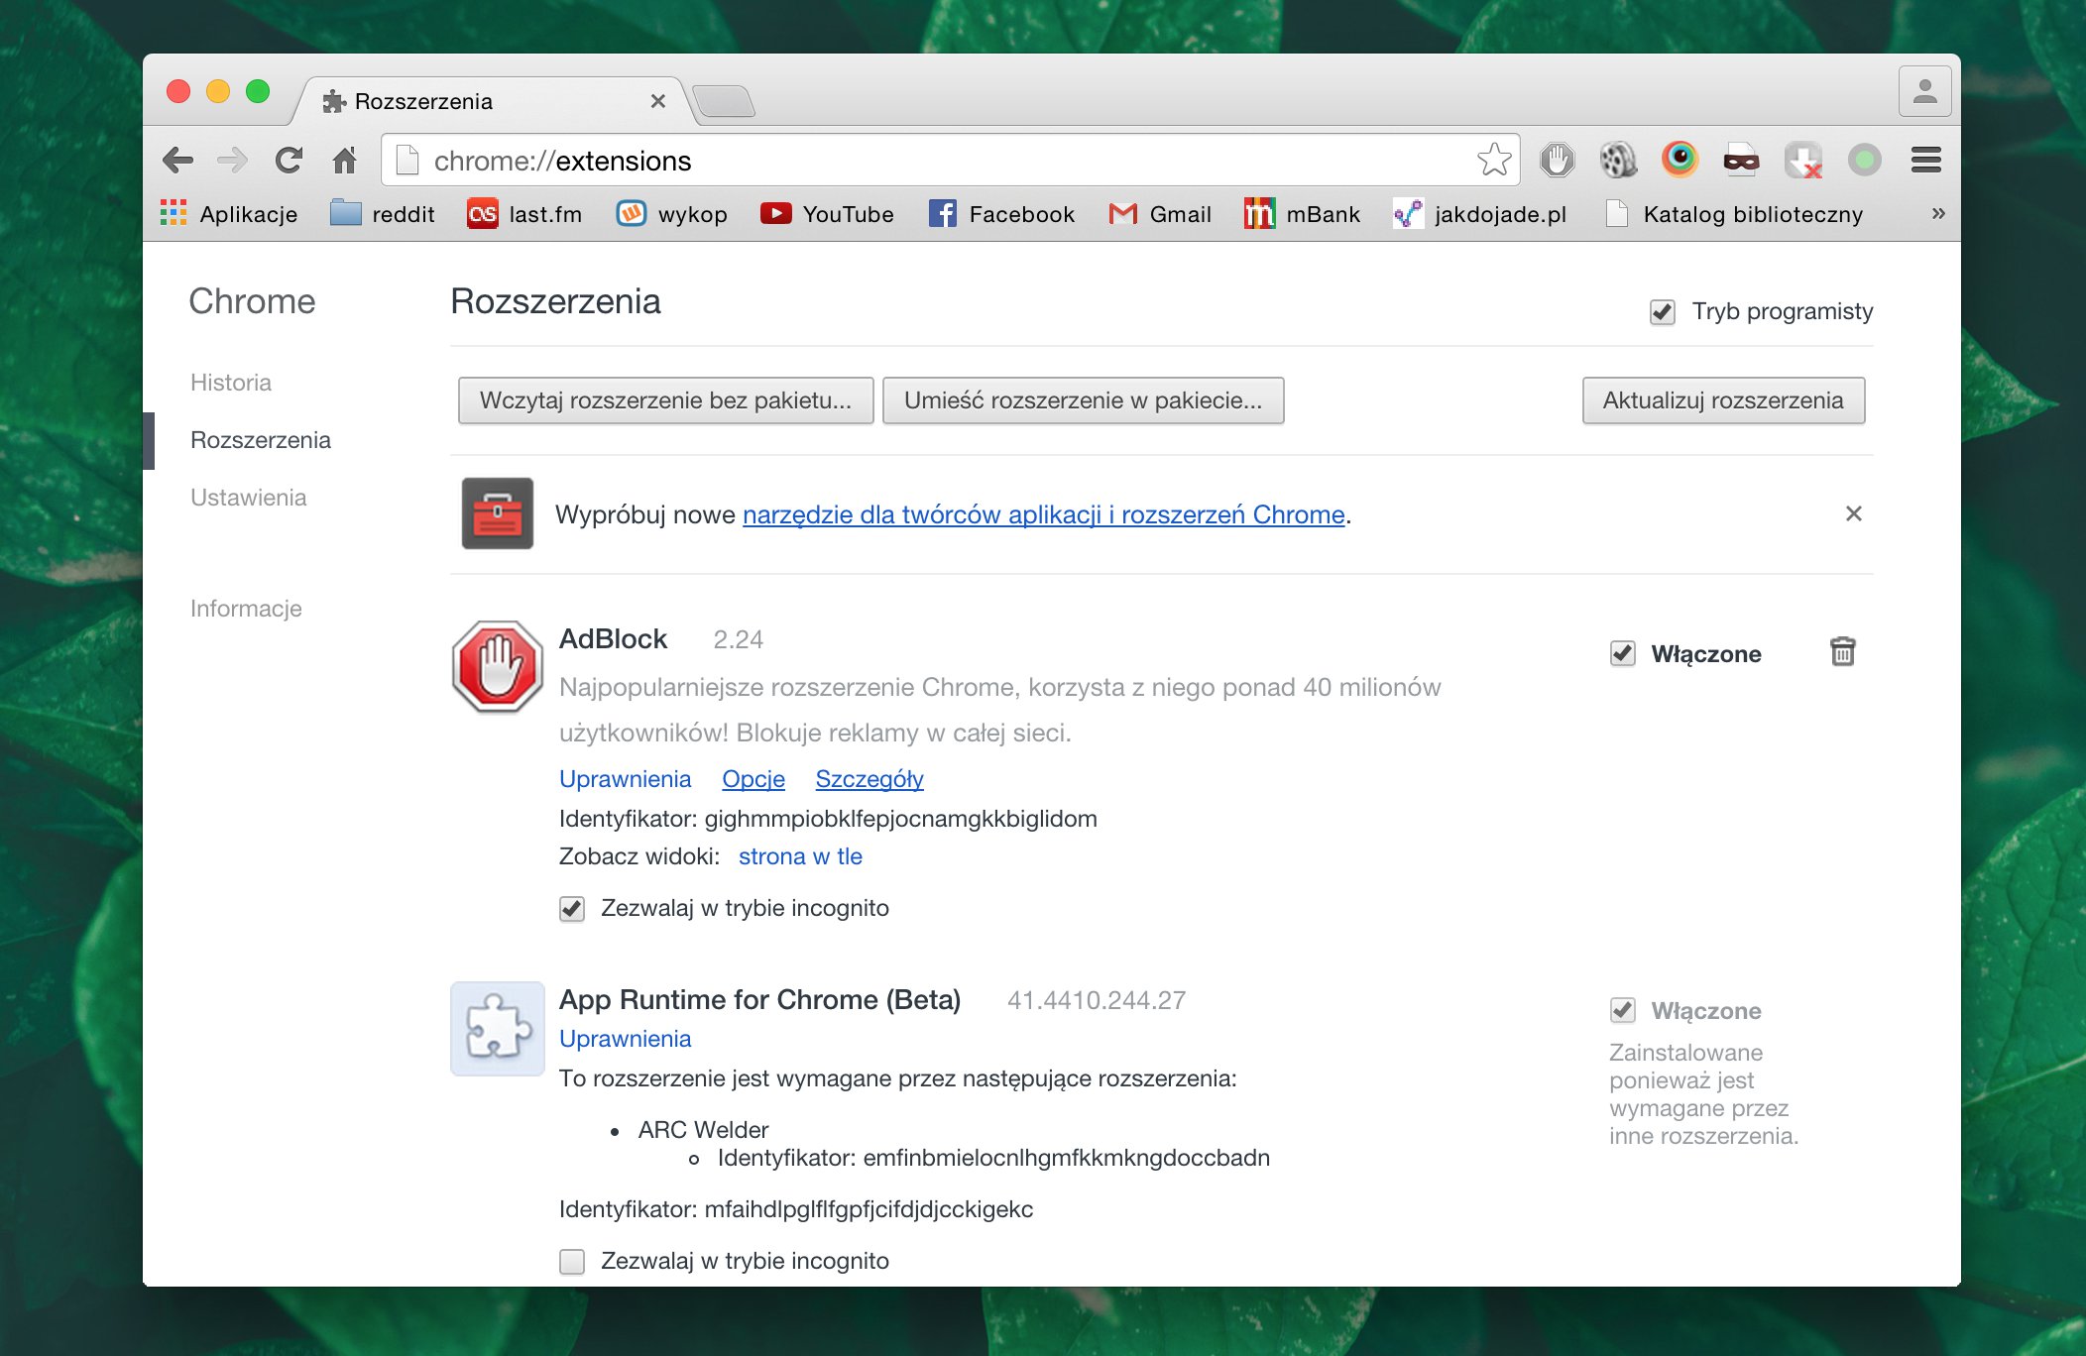
Task: Click the masked face extension icon
Action: (x=1741, y=160)
